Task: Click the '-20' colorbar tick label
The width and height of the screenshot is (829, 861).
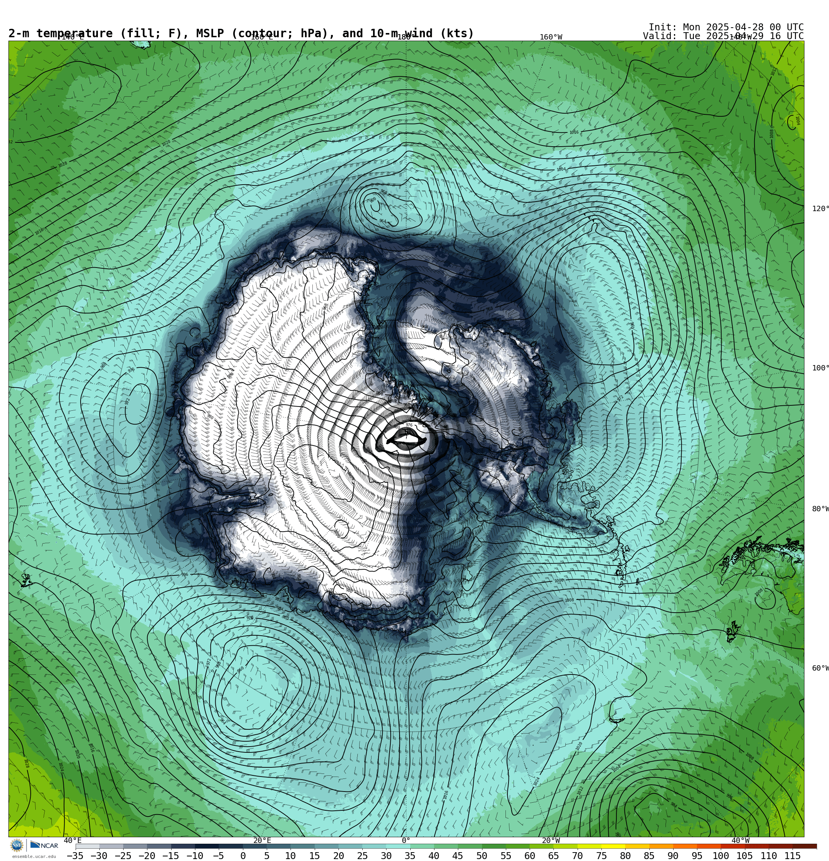Action: coord(147,856)
